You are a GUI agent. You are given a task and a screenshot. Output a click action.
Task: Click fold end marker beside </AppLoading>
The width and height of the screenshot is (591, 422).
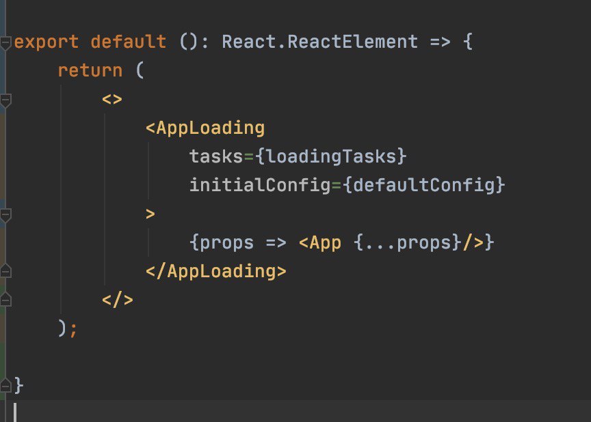click(5, 271)
